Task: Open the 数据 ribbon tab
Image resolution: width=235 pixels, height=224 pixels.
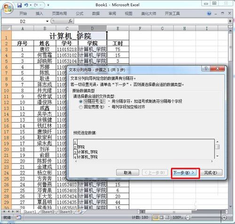Action: tap(96, 14)
